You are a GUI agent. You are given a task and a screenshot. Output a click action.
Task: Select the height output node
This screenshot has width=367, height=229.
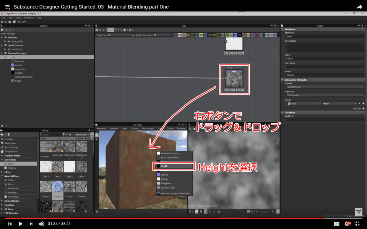point(234,78)
